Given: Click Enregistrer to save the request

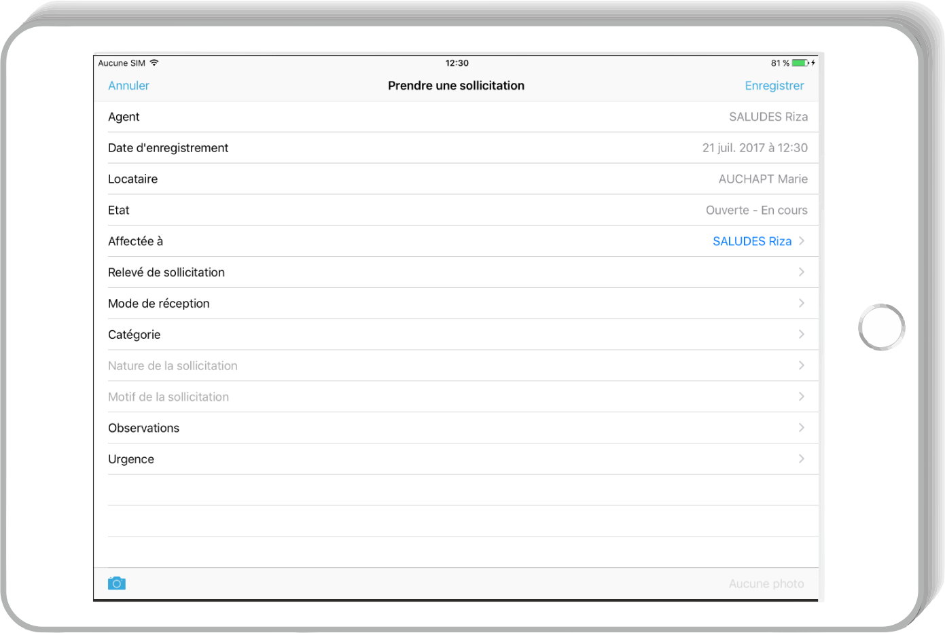Looking at the screenshot, I should pos(774,86).
